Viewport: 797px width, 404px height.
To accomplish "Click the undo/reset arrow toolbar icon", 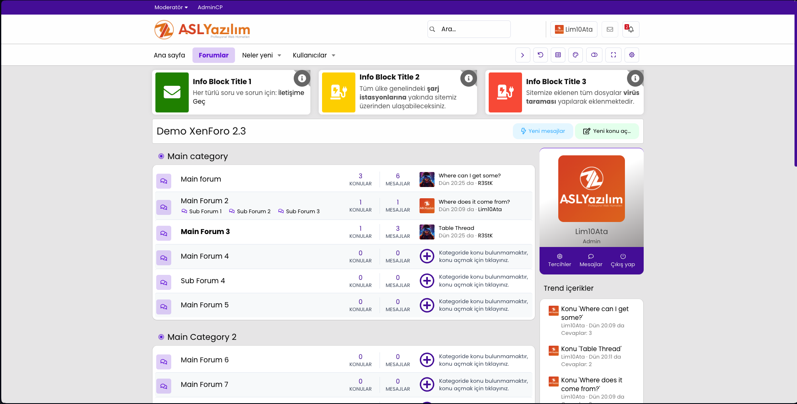I will (x=540, y=55).
